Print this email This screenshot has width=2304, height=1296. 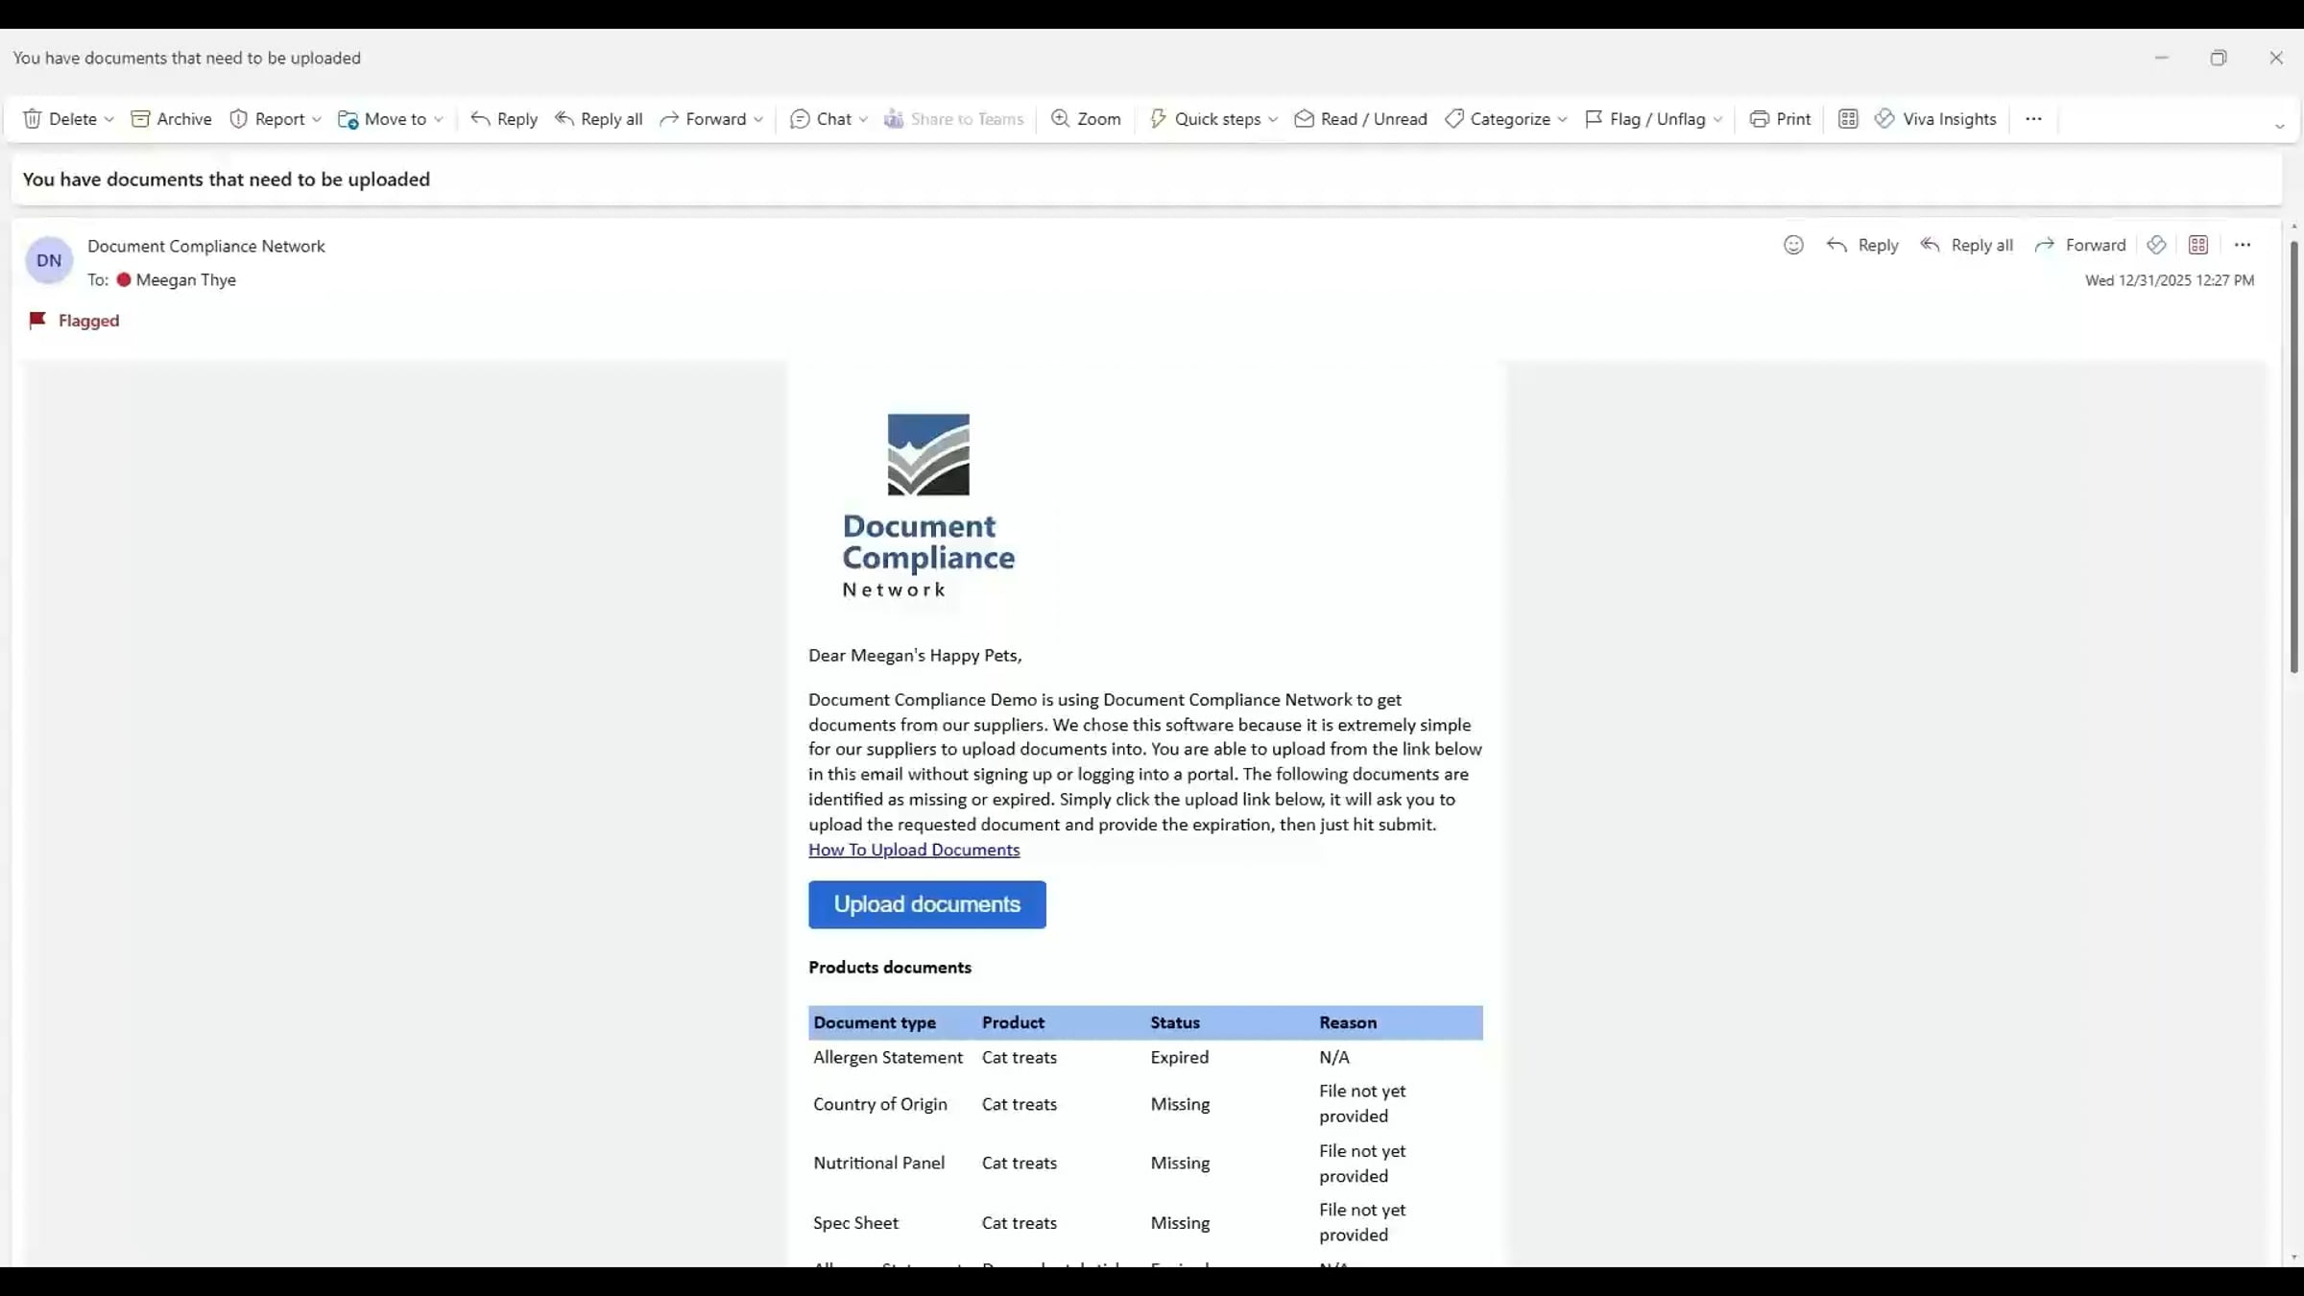point(1780,119)
